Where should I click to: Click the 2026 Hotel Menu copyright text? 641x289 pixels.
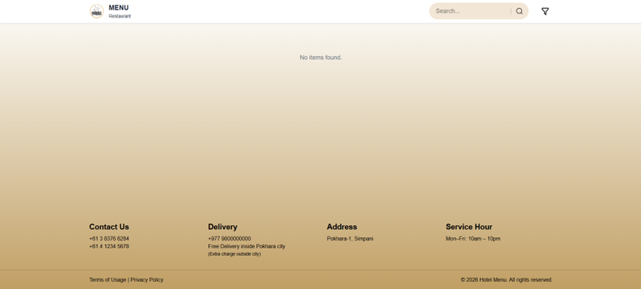pyautogui.click(x=507, y=280)
